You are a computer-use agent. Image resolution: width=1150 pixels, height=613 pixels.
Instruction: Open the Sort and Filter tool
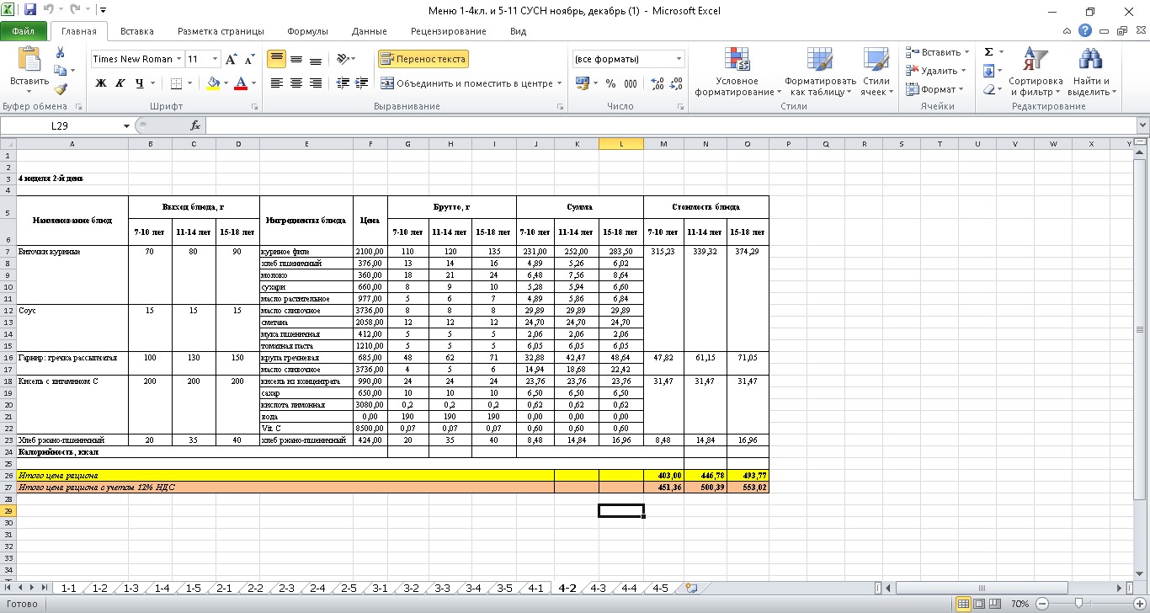[x=1035, y=61]
